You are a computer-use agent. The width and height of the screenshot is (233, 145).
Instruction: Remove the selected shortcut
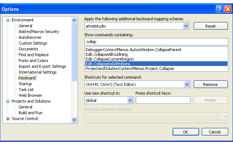coord(210,84)
